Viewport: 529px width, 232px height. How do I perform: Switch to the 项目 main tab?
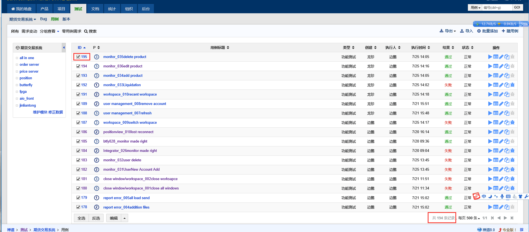tap(61, 9)
